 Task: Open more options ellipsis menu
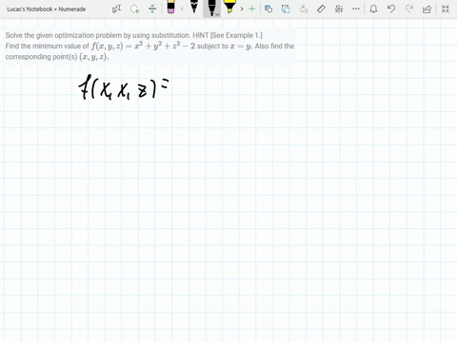356,9
